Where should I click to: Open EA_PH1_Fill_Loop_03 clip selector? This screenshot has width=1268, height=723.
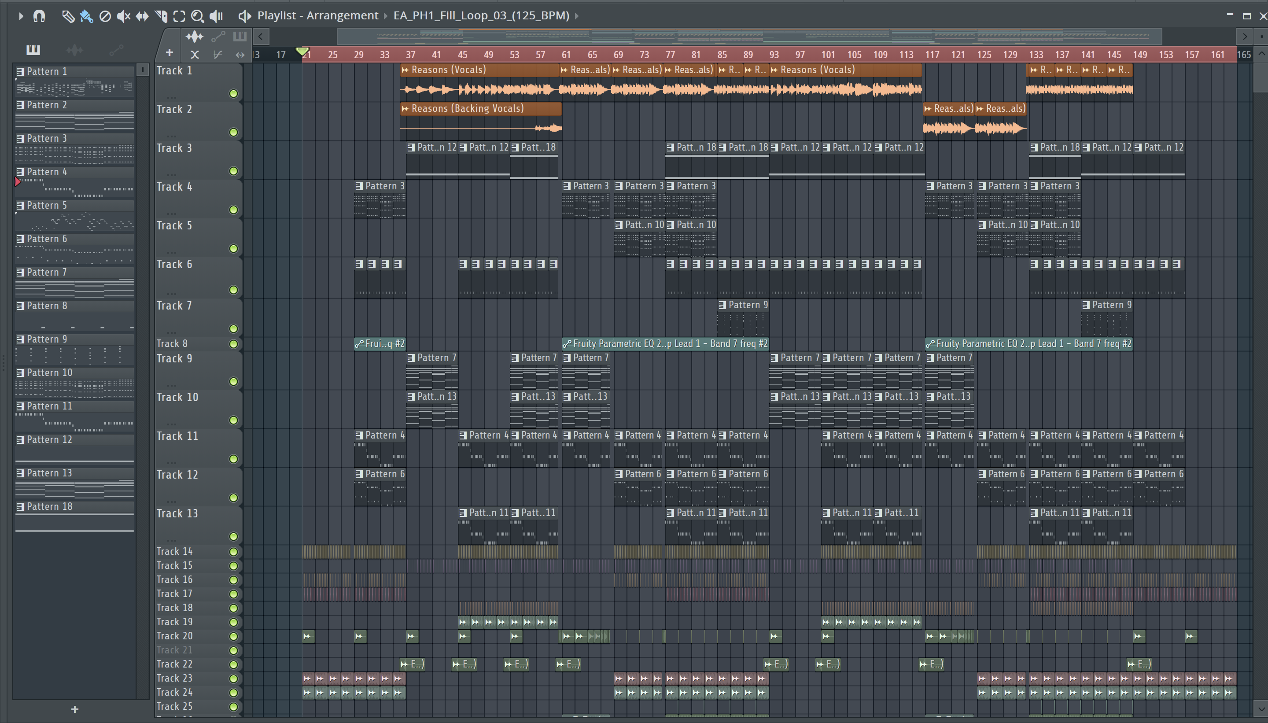coord(481,15)
